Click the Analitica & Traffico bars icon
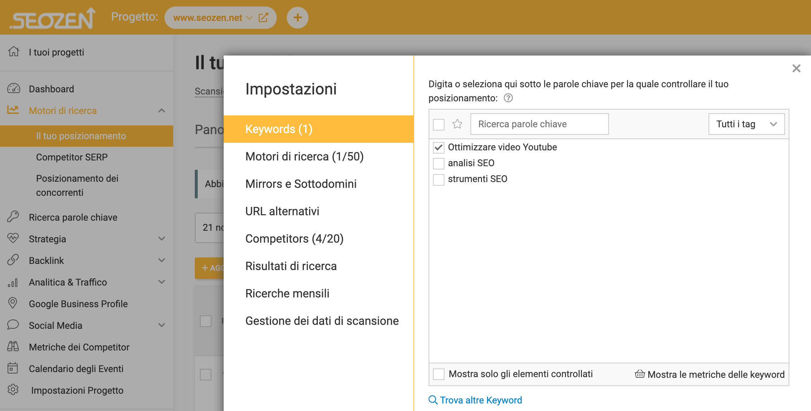The image size is (811, 411). pyautogui.click(x=13, y=282)
